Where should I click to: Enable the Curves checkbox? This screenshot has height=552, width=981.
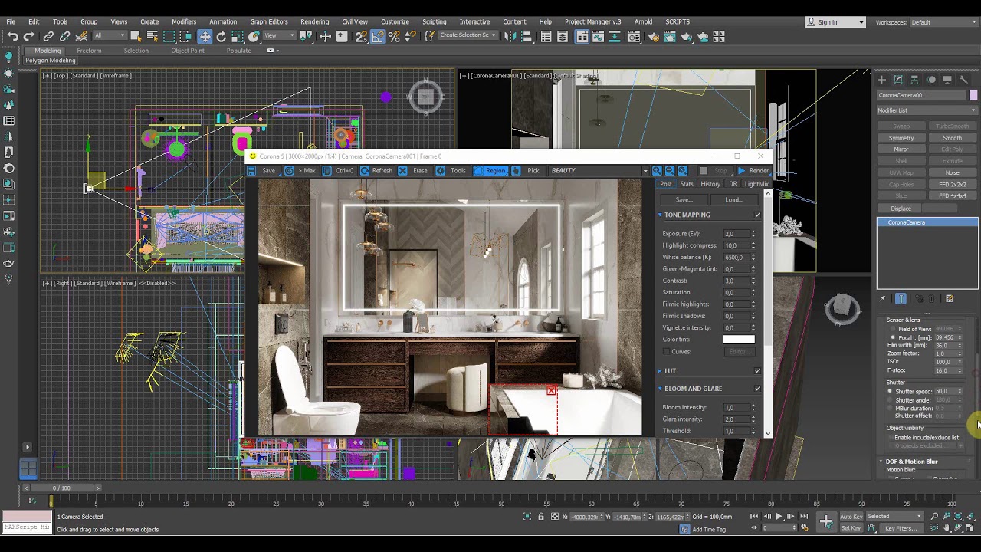pyautogui.click(x=666, y=352)
